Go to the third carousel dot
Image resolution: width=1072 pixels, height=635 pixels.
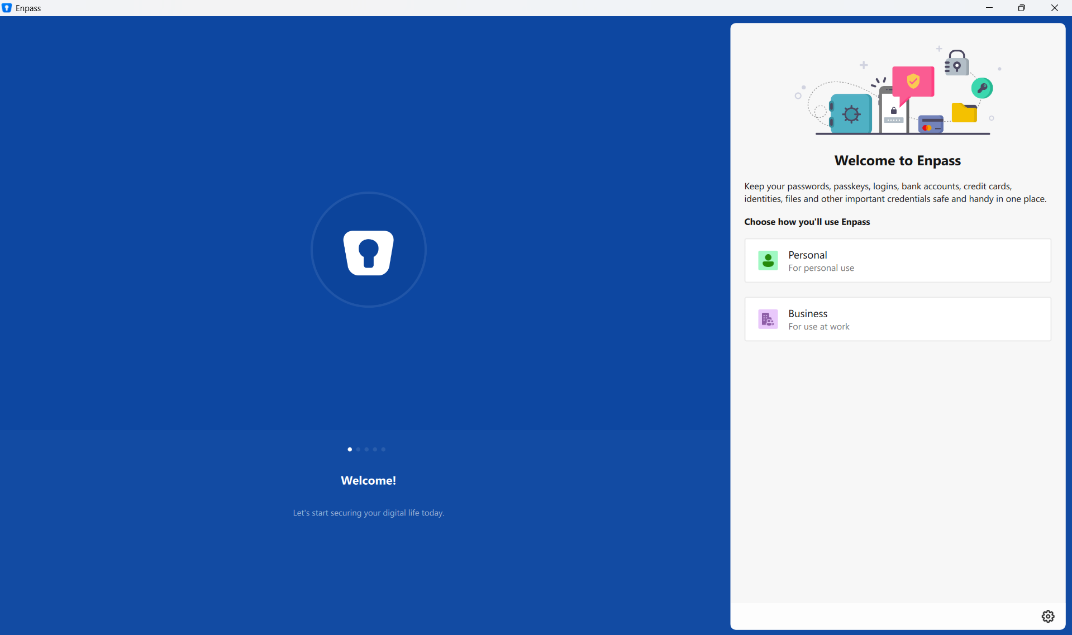[x=366, y=449]
